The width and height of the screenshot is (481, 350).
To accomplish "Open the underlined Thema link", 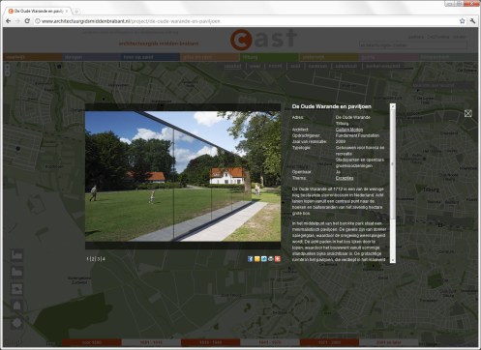I will pos(345,178).
